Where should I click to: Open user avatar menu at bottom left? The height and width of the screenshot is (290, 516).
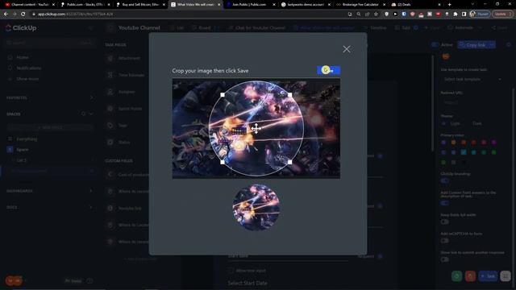[x=14, y=281]
